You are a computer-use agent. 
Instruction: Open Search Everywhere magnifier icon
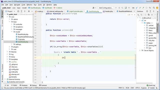154,8
